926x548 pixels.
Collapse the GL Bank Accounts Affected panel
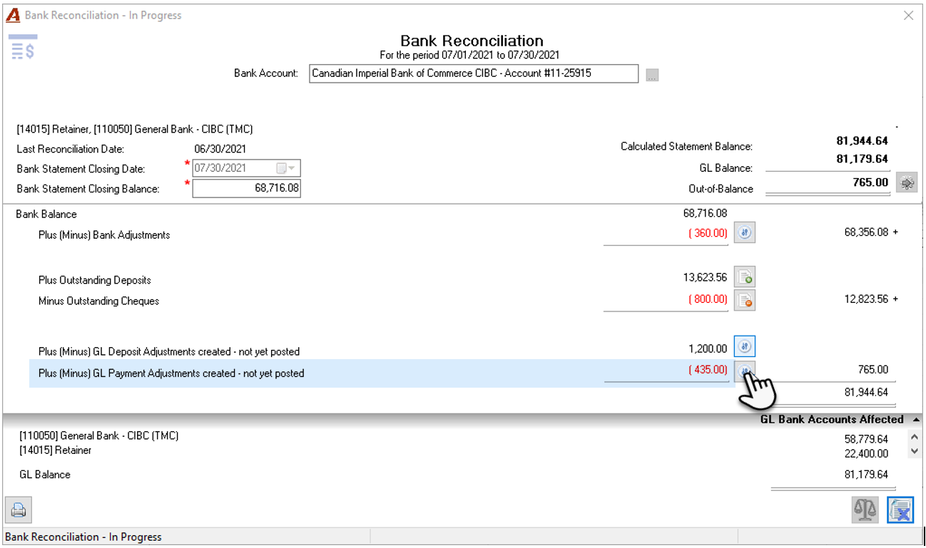click(916, 420)
